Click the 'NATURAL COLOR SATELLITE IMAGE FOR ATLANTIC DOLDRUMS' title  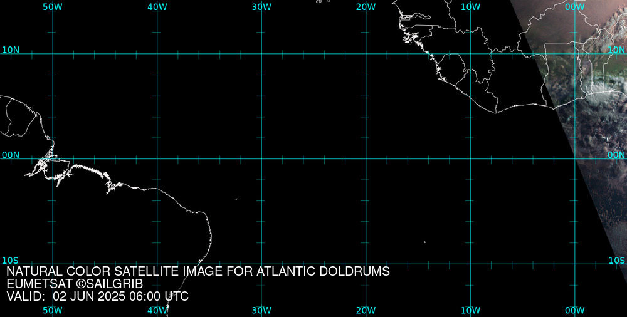pyautogui.click(x=198, y=271)
